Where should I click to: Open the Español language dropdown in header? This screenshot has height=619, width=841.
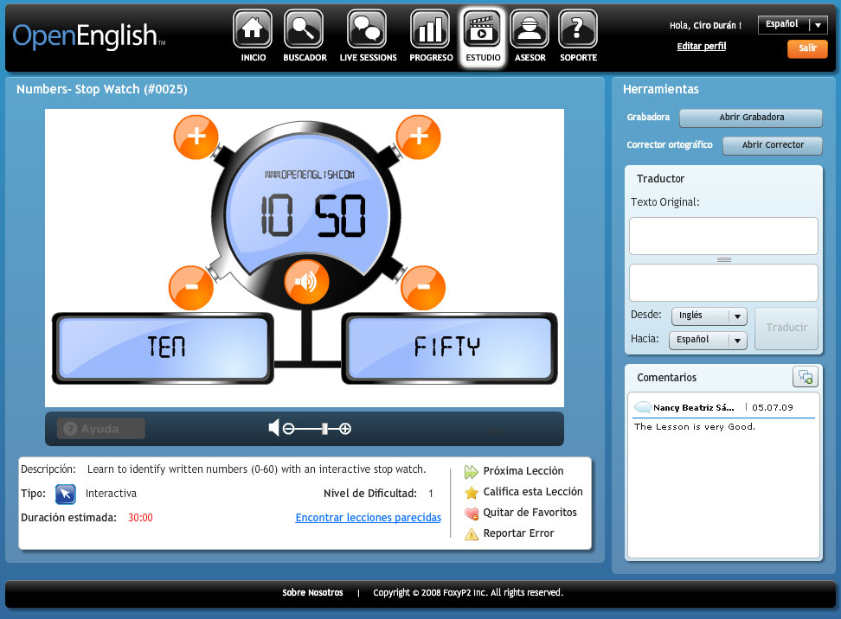click(793, 25)
